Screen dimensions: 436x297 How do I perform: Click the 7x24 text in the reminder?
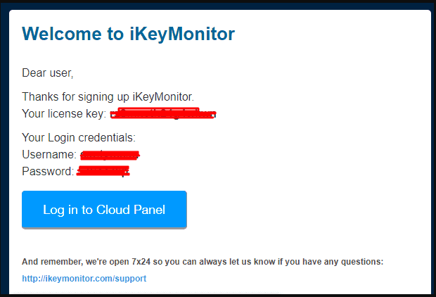click(x=141, y=262)
